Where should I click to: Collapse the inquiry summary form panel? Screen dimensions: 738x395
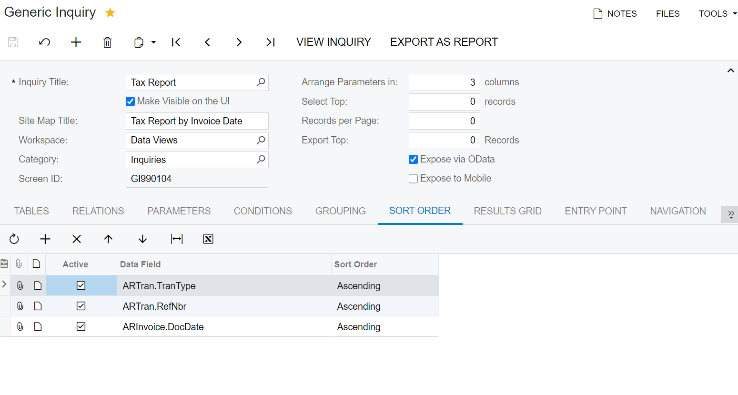[x=730, y=71]
